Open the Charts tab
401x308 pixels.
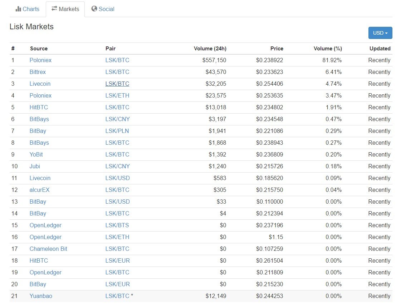coord(27,9)
